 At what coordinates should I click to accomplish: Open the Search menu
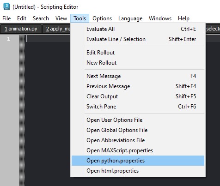(x=41, y=18)
